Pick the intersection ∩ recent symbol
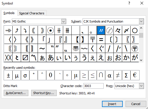148x109 pixels. (x=101, y=75)
